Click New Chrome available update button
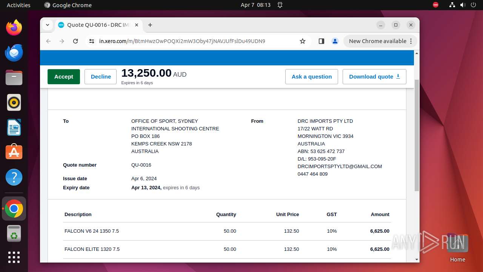 (380, 41)
